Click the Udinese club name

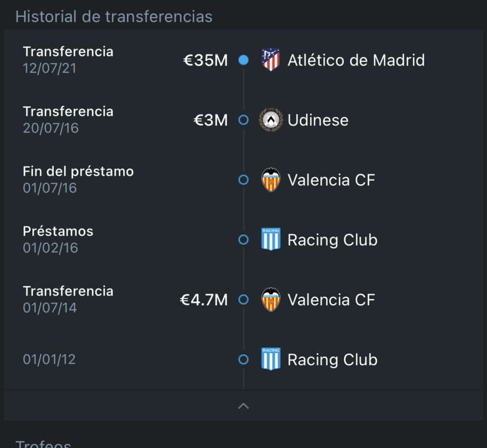(x=318, y=120)
